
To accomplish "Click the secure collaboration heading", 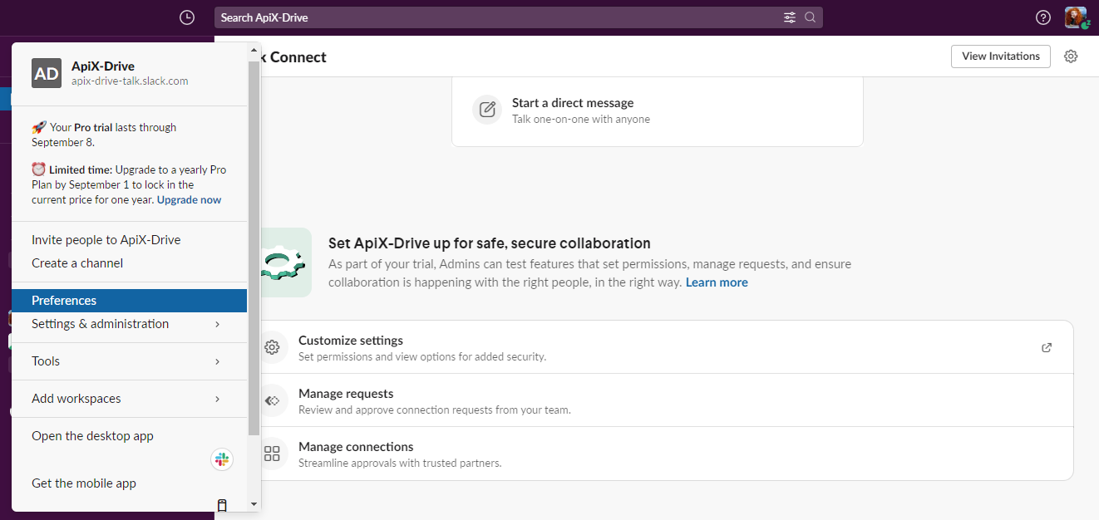I will (x=490, y=243).
